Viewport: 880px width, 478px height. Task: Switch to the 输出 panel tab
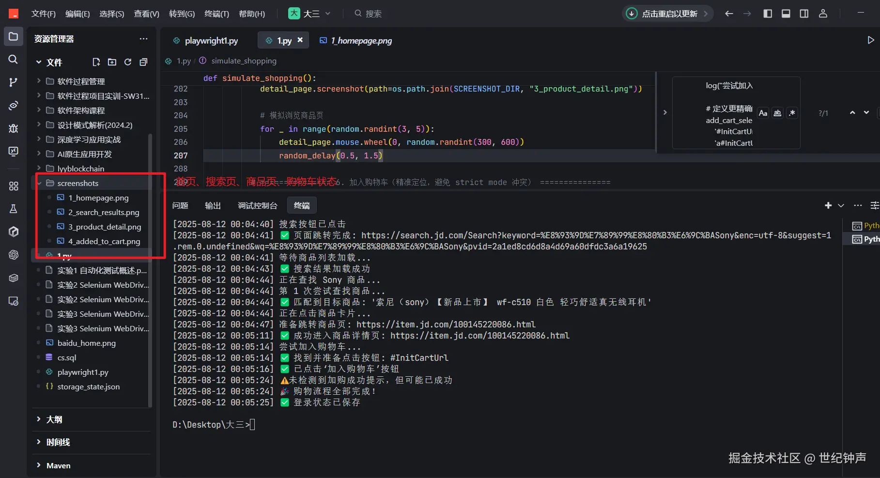tap(213, 205)
